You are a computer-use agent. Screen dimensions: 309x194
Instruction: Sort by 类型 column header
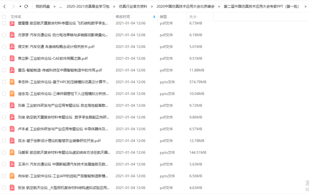(x=163, y=17)
